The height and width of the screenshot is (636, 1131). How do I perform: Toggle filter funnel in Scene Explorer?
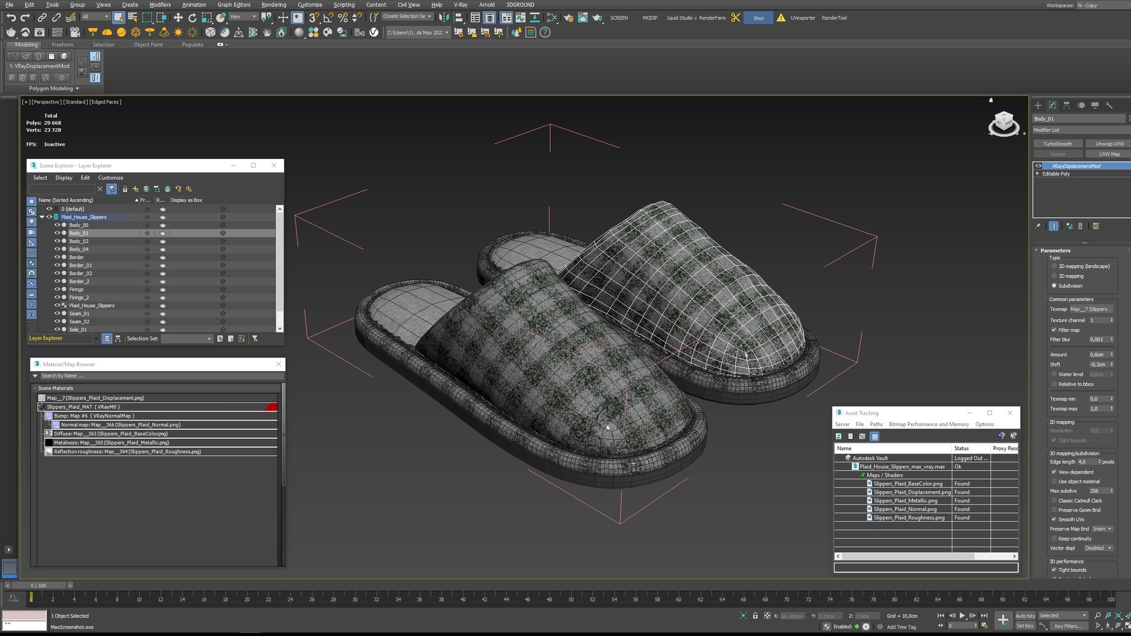112,189
